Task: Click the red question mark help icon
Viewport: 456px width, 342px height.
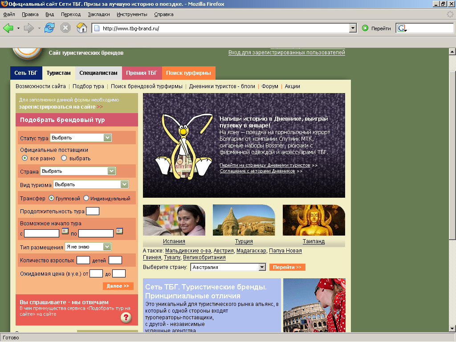Action: click(x=126, y=317)
